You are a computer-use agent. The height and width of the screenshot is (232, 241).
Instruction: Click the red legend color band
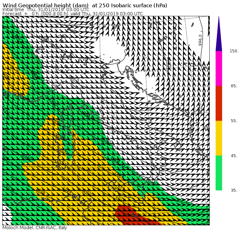coord(219,103)
